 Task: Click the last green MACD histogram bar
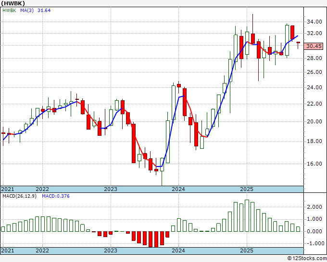(x=298, y=229)
